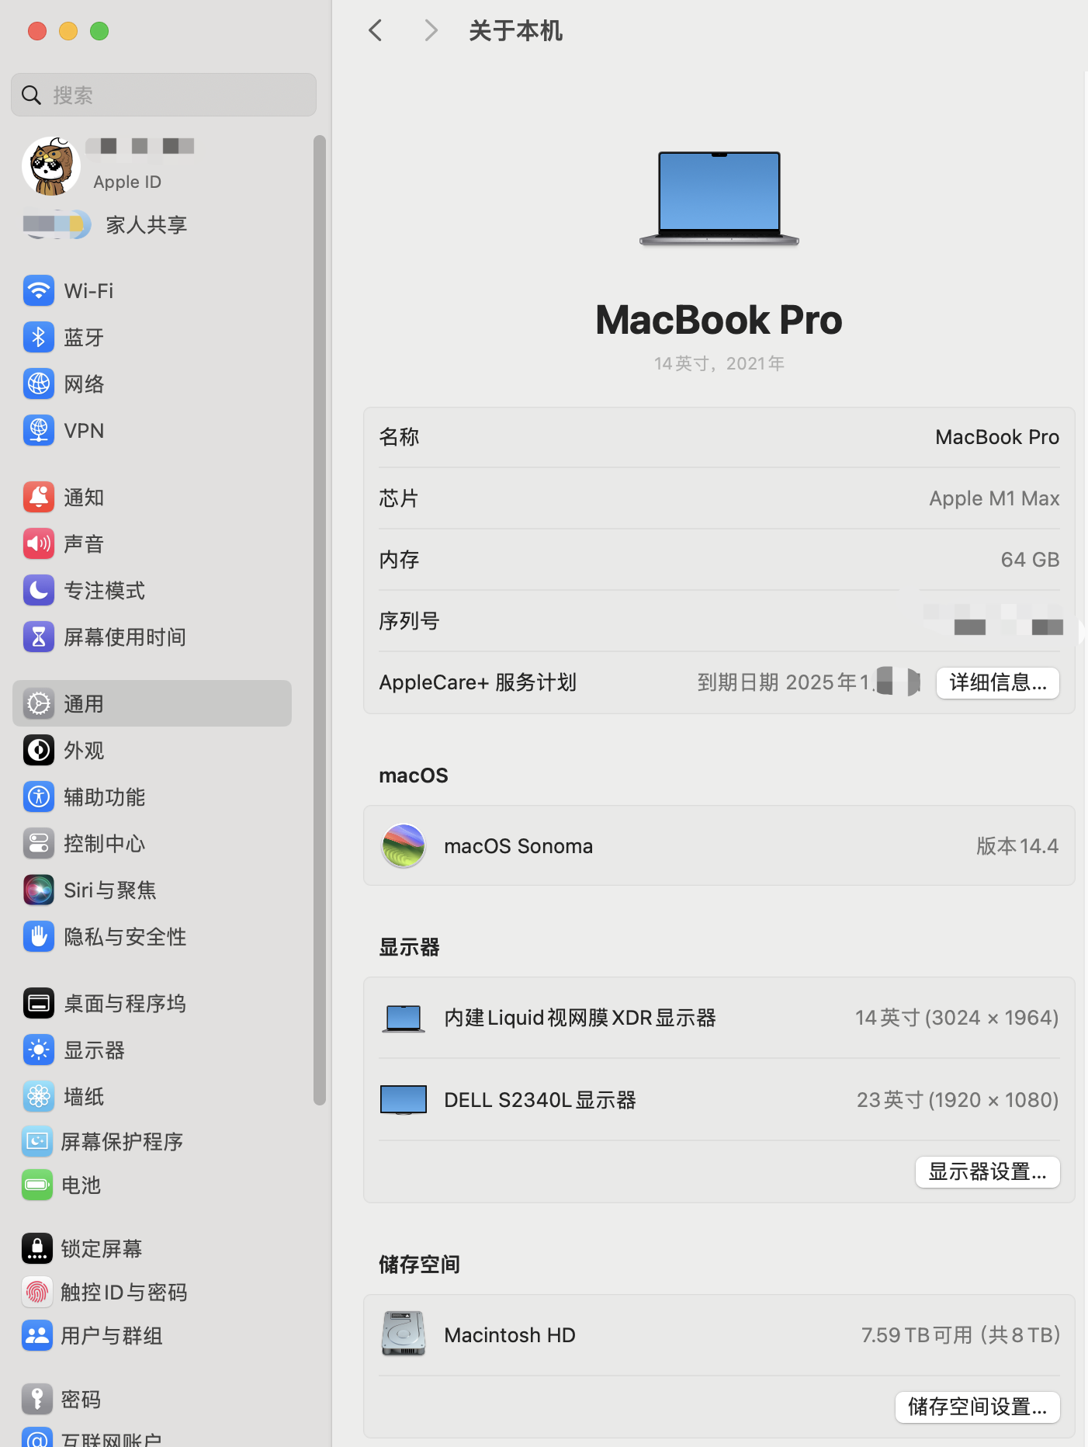The image size is (1088, 1447).
Task: Open Siri与聚焦 icon
Action: point(38,890)
